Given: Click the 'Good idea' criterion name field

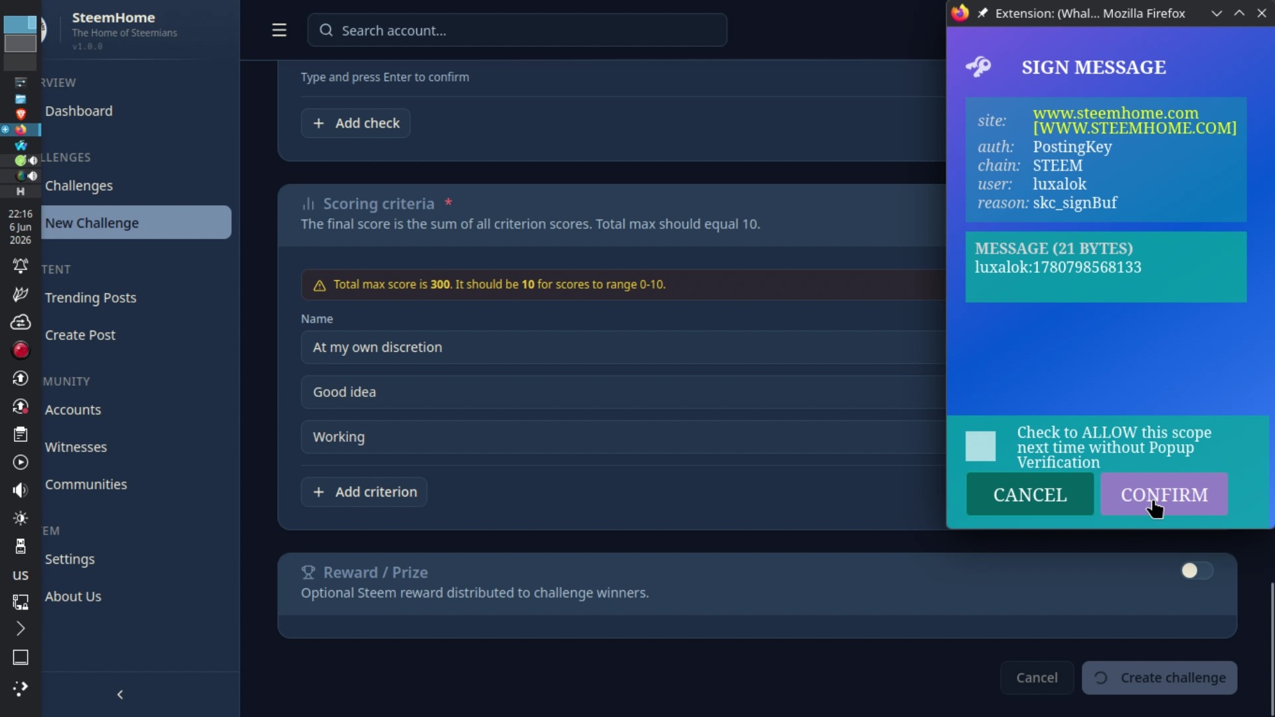Looking at the screenshot, I should coord(624,392).
